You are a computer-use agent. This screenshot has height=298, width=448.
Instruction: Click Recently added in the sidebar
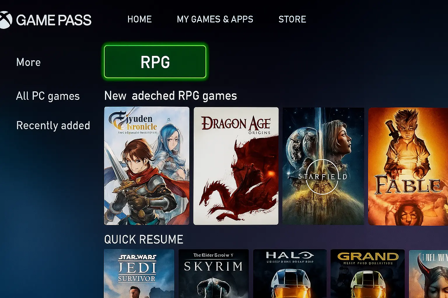tap(53, 125)
